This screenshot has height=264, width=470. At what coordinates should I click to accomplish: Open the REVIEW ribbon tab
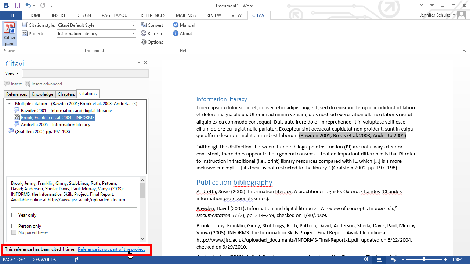(x=214, y=15)
